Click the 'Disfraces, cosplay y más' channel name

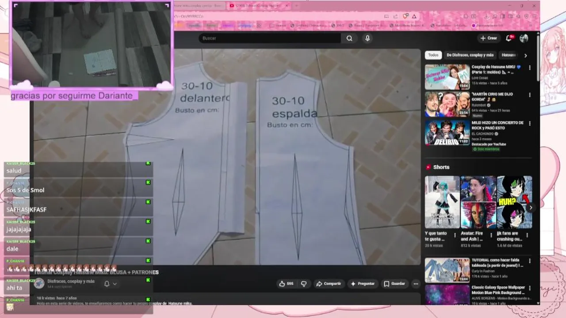click(71, 281)
